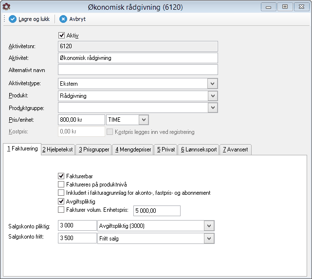Viewport: 312px width, 279px height.
Task: Open the TIME unit dropdown
Action: (x=144, y=120)
